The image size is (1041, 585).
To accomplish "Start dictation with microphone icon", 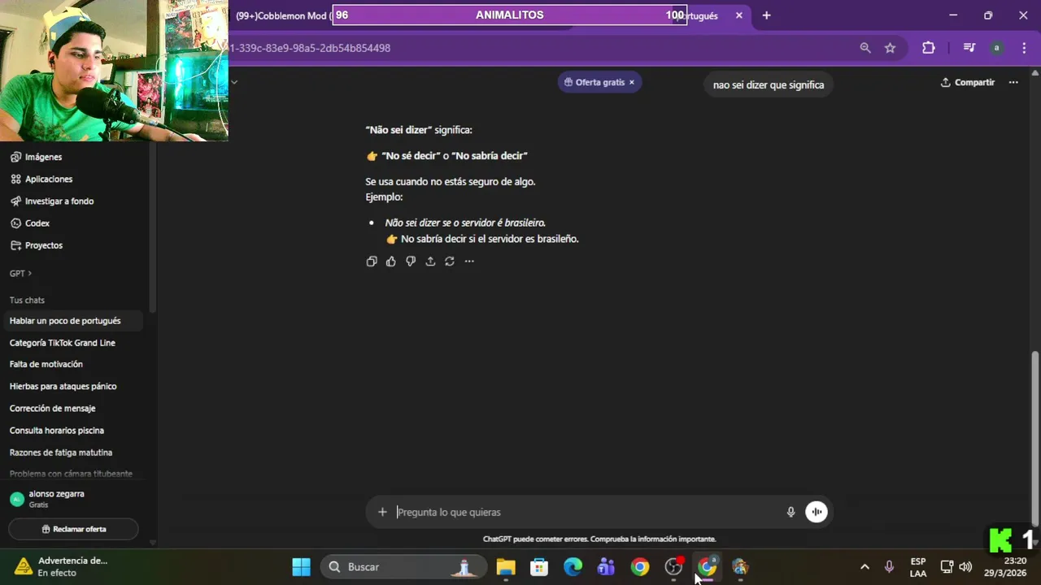I will [791, 512].
